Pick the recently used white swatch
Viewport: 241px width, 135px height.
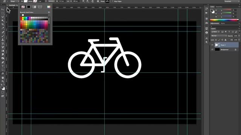pos(23,15)
